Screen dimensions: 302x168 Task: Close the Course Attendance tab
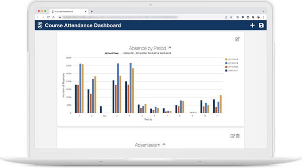(x=85, y=12)
